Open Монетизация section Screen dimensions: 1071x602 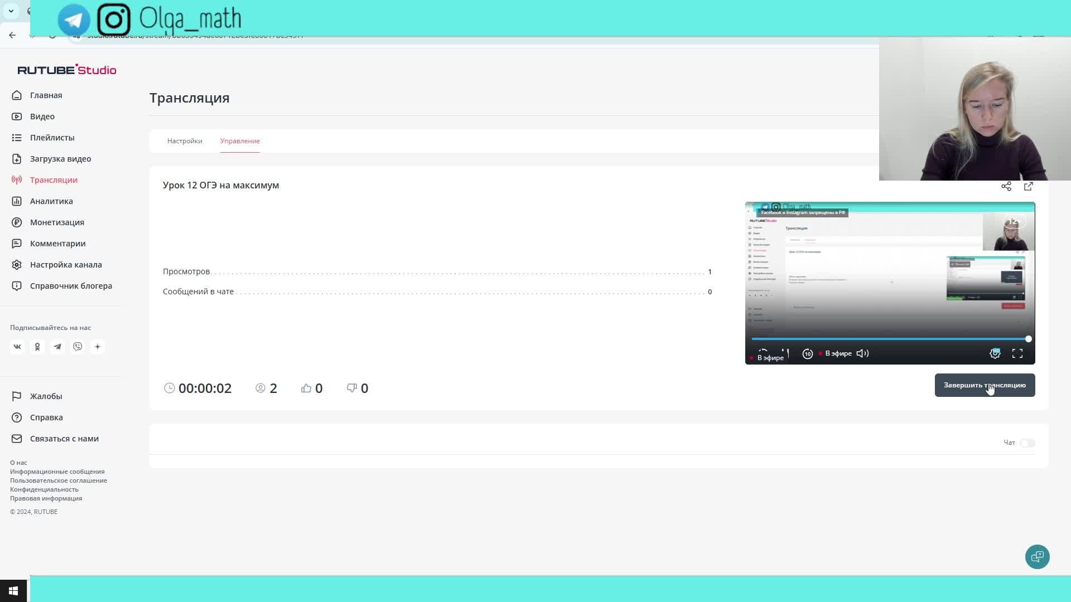click(57, 222)
